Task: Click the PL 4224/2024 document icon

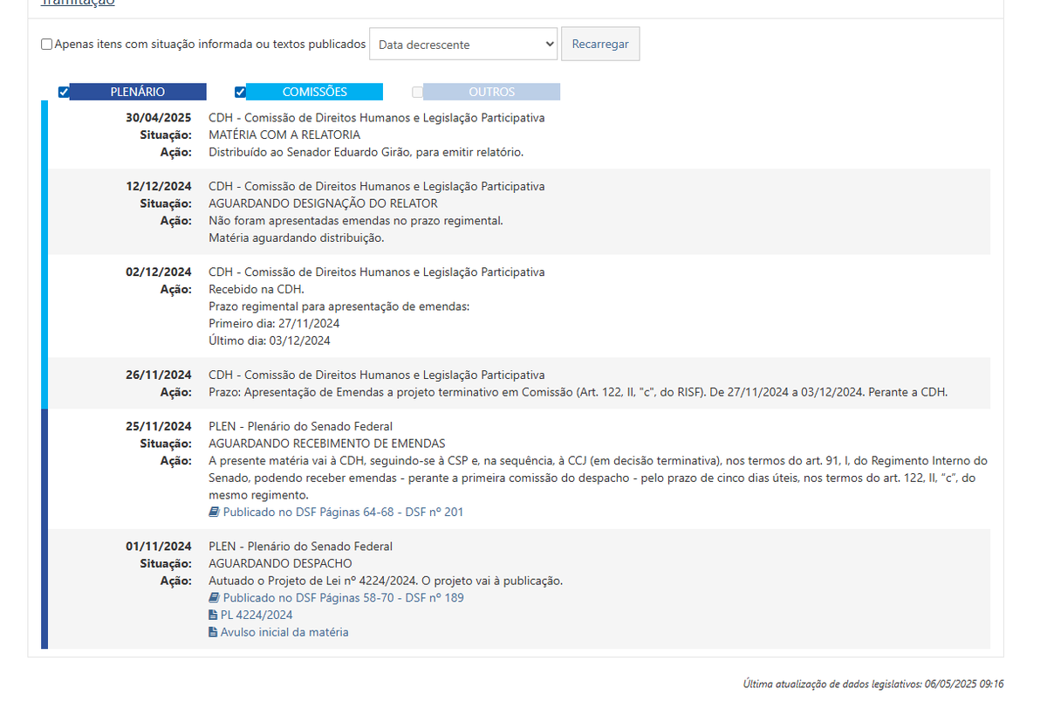Action: click(213, 615)
